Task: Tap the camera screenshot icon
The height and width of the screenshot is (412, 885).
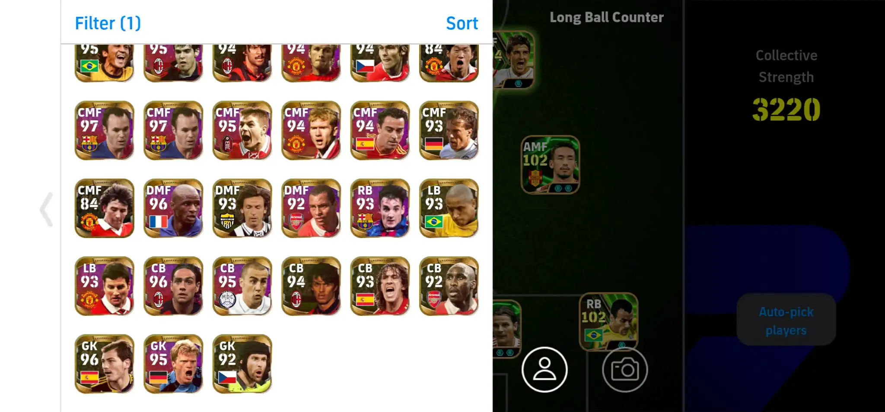Action: [625, 369]
